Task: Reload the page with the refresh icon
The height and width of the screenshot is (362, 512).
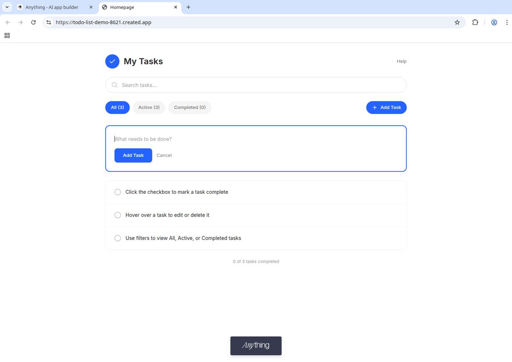Action: [x=33, y=22]
